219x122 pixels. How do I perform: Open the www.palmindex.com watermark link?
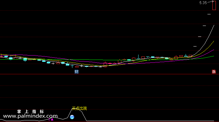pos(30,116)
